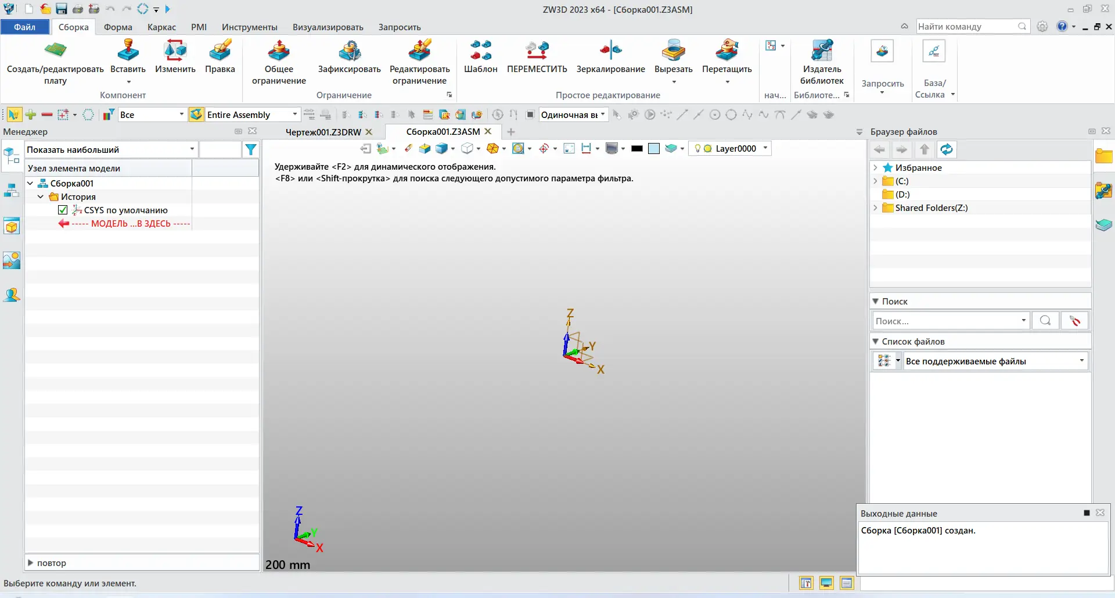Toggle the Entire Assembly scope icon button
The image size is (1115, 598).
coord(196,115)
